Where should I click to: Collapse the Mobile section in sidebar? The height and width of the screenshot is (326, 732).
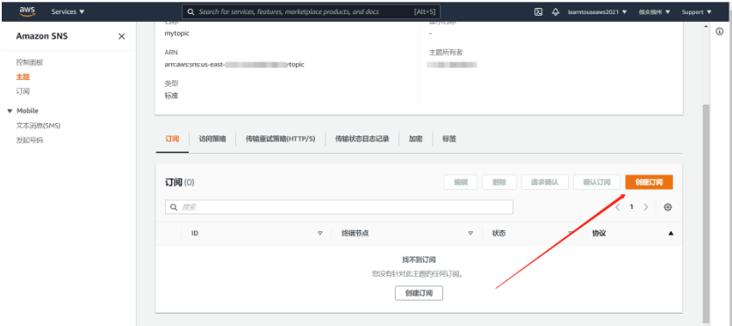10,111
